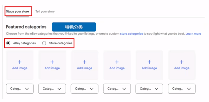This screenshot has height=102, width=209.
Task: Click the plus icon in the fourth image slot
Action: tap(117, 62)
